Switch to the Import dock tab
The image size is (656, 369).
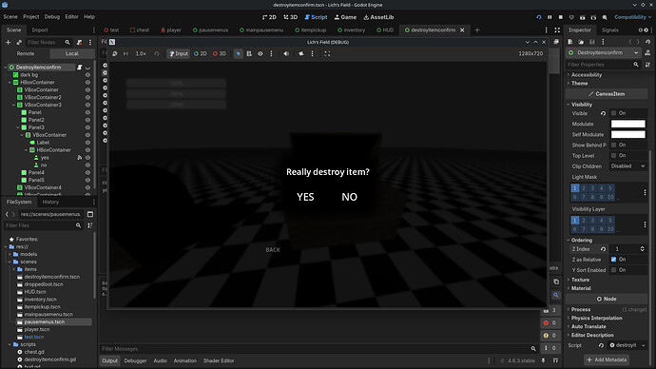40,30
